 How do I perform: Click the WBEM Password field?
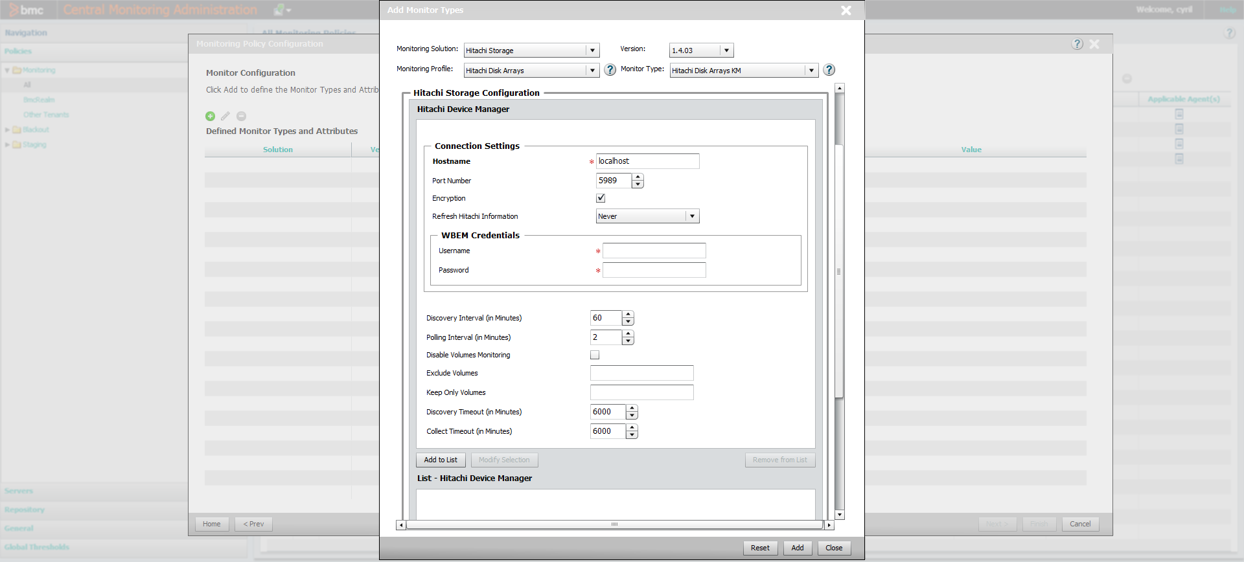654,270
